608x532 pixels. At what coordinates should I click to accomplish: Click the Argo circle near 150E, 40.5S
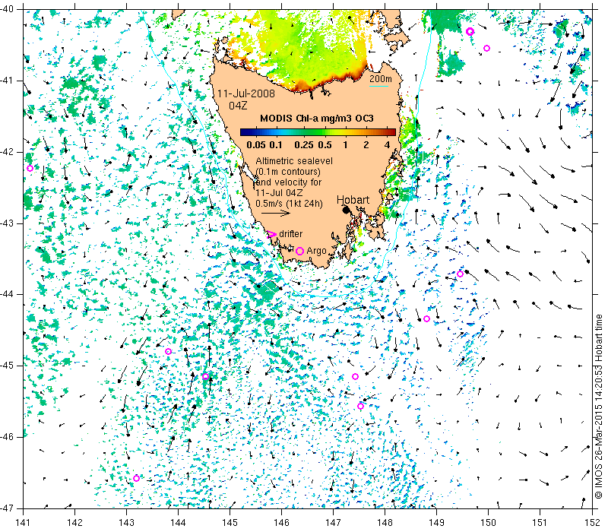pos(487,48)
